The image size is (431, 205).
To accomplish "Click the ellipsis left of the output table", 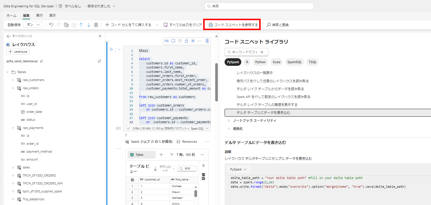I will (119, 149).
